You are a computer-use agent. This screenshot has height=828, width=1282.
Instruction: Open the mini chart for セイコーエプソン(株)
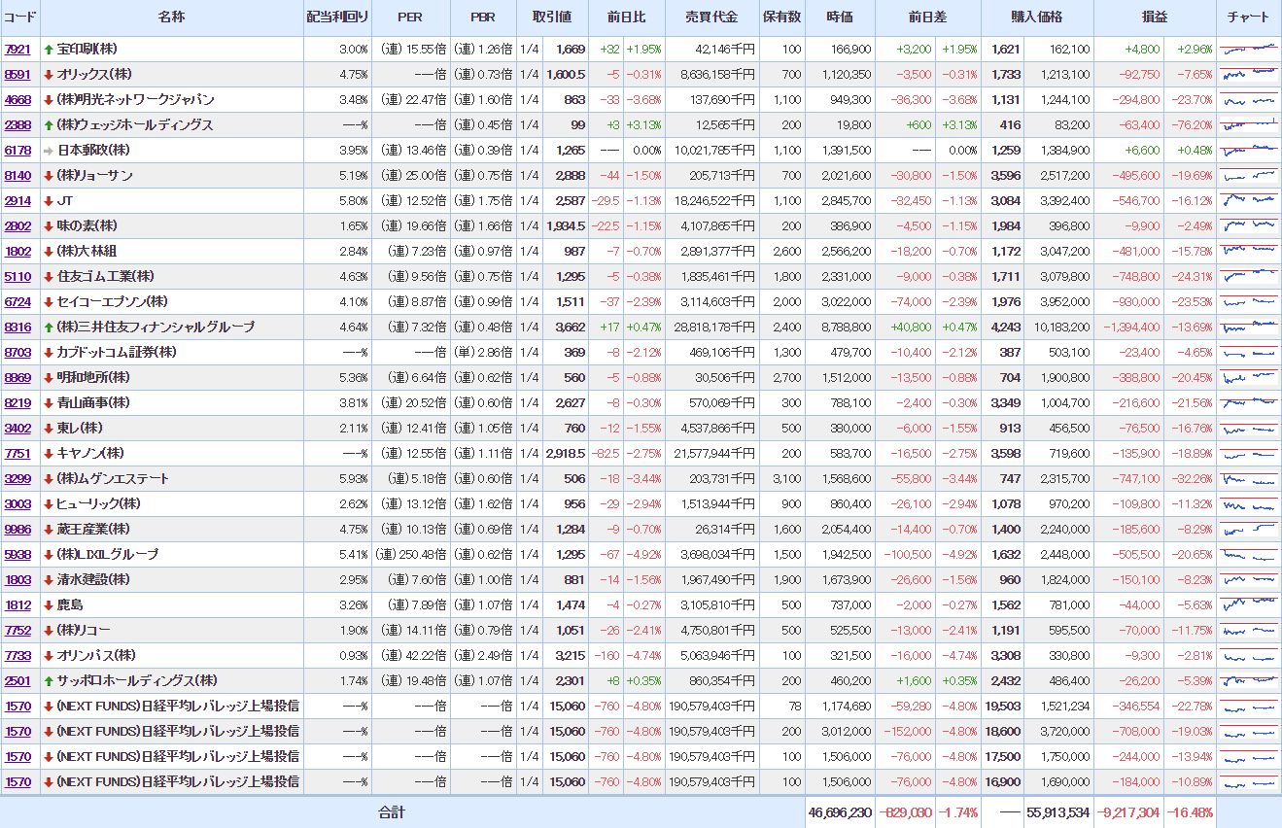(1248, 301)
